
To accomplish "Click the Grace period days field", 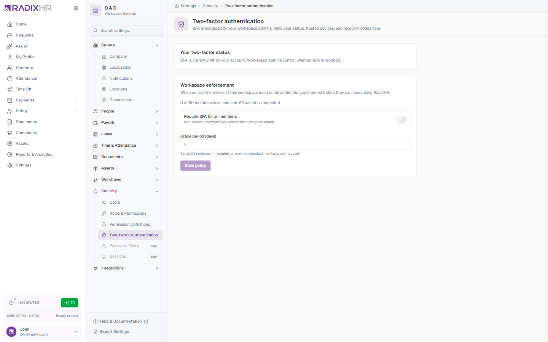I will coord(295,145).
